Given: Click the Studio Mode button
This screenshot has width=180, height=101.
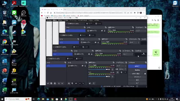Looking at the screenshot, I should pyautogui.click(x=137, y=77).
